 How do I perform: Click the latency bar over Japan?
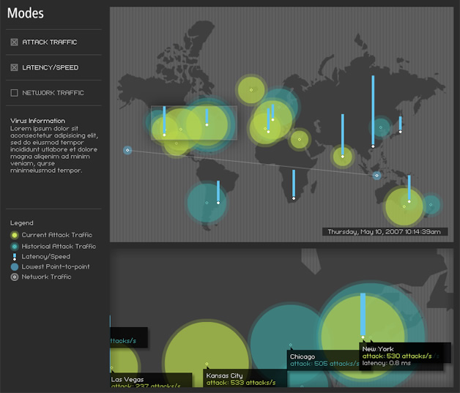coord(400,125)
